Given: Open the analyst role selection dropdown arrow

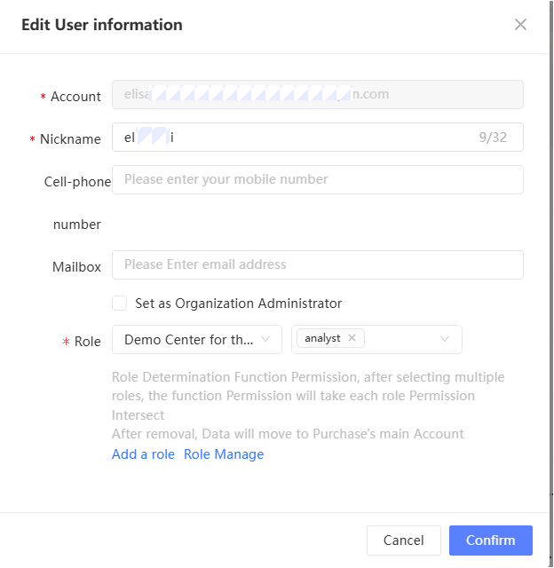Looking at the screenshot, I should coord(445,339).
